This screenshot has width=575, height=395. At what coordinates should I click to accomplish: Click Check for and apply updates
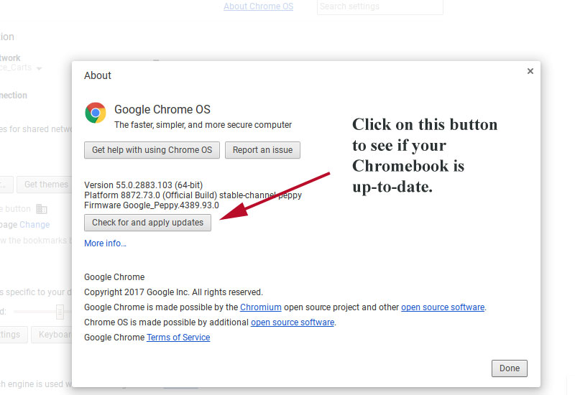(x=147, y=223)
